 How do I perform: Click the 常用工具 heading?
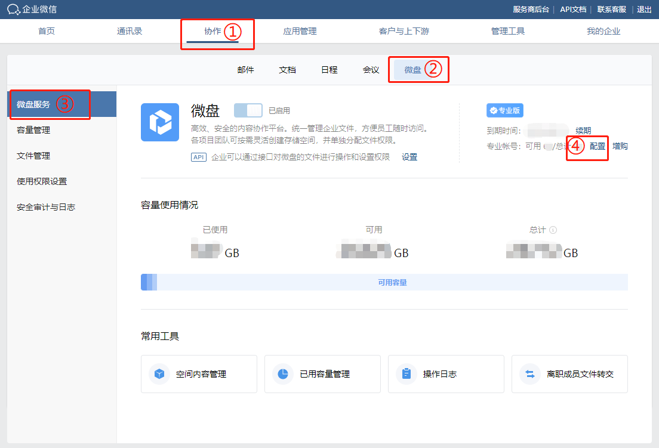[160, 336]
